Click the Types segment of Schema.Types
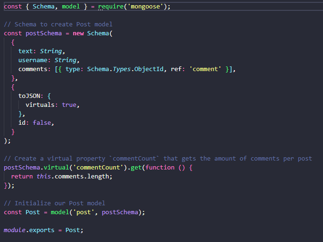The image size is (323, 242). click(x=122, y=69)
